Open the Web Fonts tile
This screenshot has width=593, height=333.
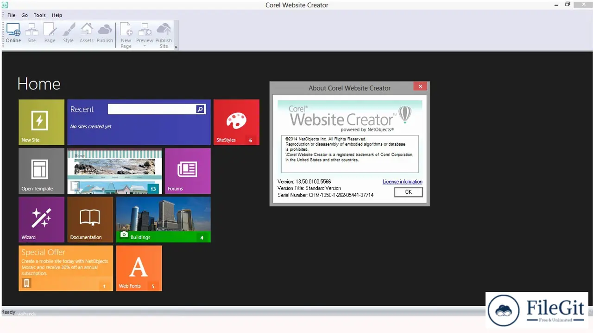tap(139, 268)
